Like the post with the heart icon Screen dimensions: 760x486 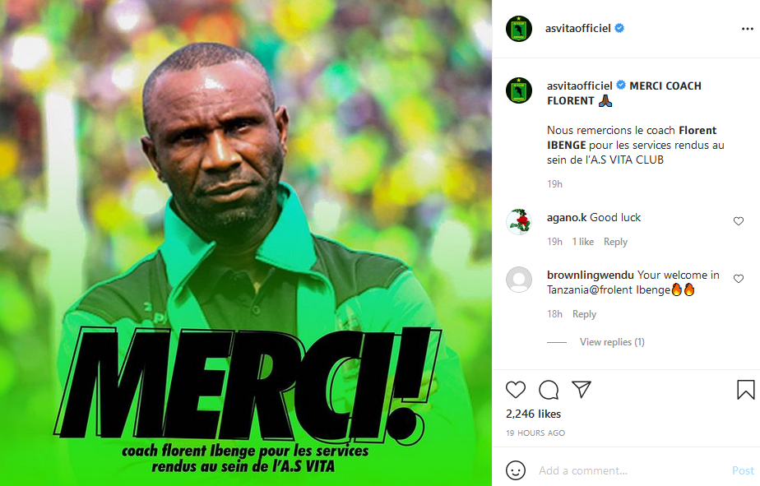tap(515, 390)
